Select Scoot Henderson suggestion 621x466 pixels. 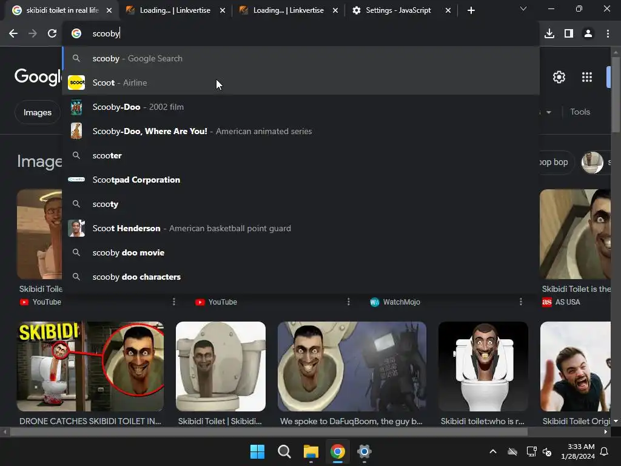(301, 228)
